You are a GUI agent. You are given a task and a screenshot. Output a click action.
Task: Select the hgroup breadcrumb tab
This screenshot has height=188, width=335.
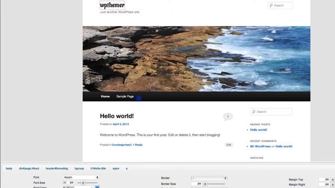(x=79, y=168)
